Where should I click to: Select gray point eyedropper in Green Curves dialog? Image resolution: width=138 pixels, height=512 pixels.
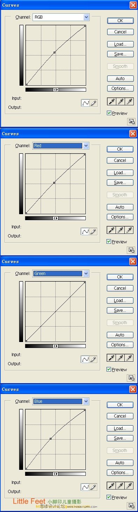(x=120, y=358)
